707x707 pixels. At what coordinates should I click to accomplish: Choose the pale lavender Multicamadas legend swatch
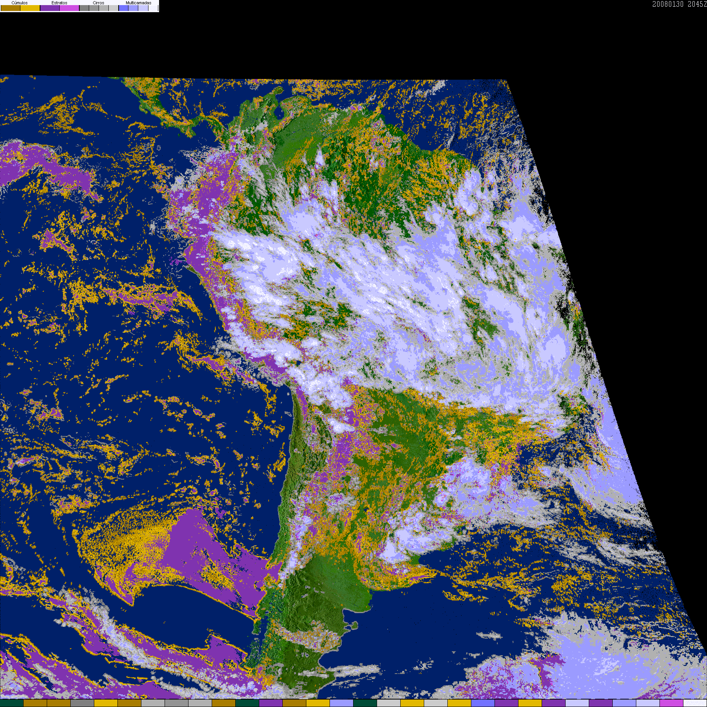click(x=143, y=8)
